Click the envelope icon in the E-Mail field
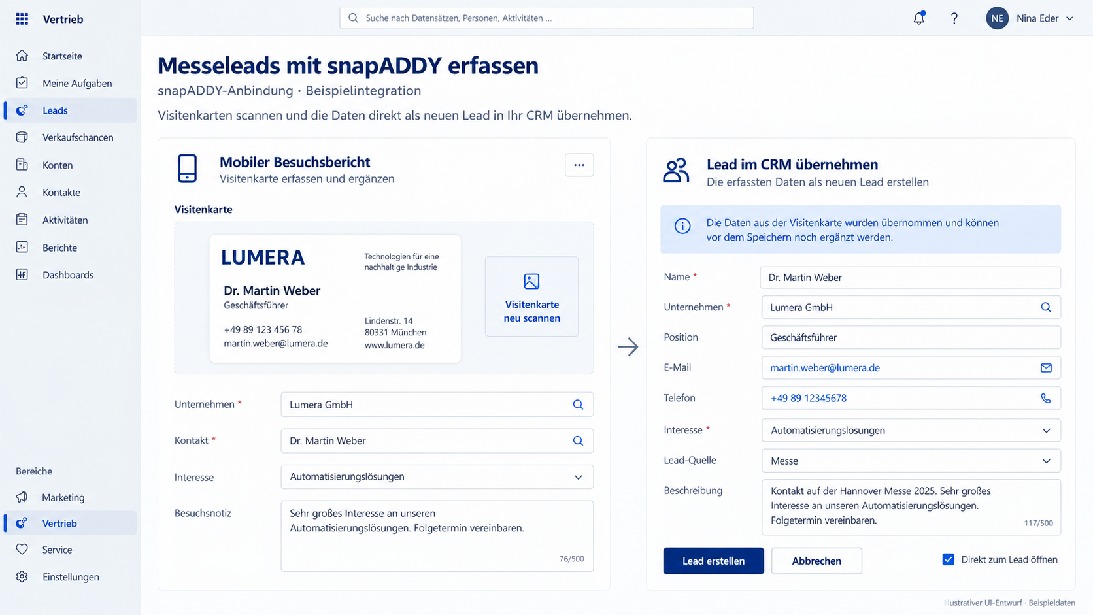The height and width of the screenshot is (615, 1093). tap(1046, 367)
